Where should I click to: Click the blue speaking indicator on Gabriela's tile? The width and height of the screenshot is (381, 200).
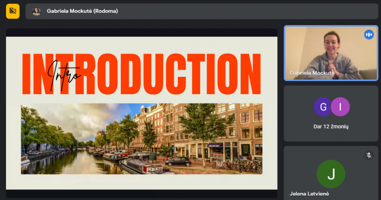point(369,35)
